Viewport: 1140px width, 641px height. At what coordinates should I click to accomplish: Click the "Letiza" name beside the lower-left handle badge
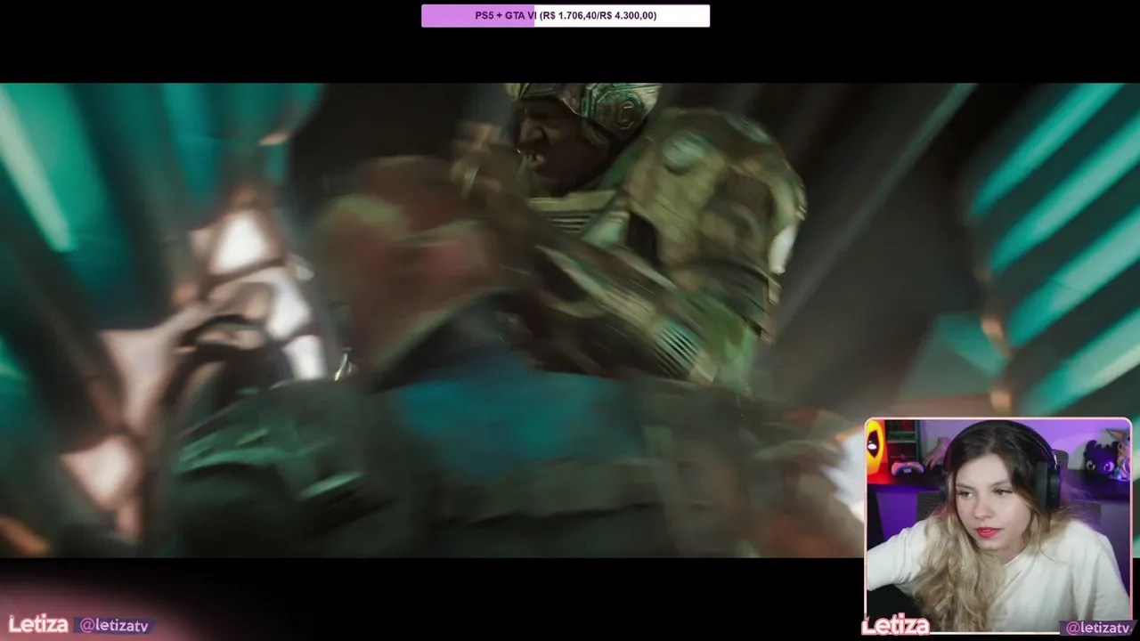coord(38,624)
